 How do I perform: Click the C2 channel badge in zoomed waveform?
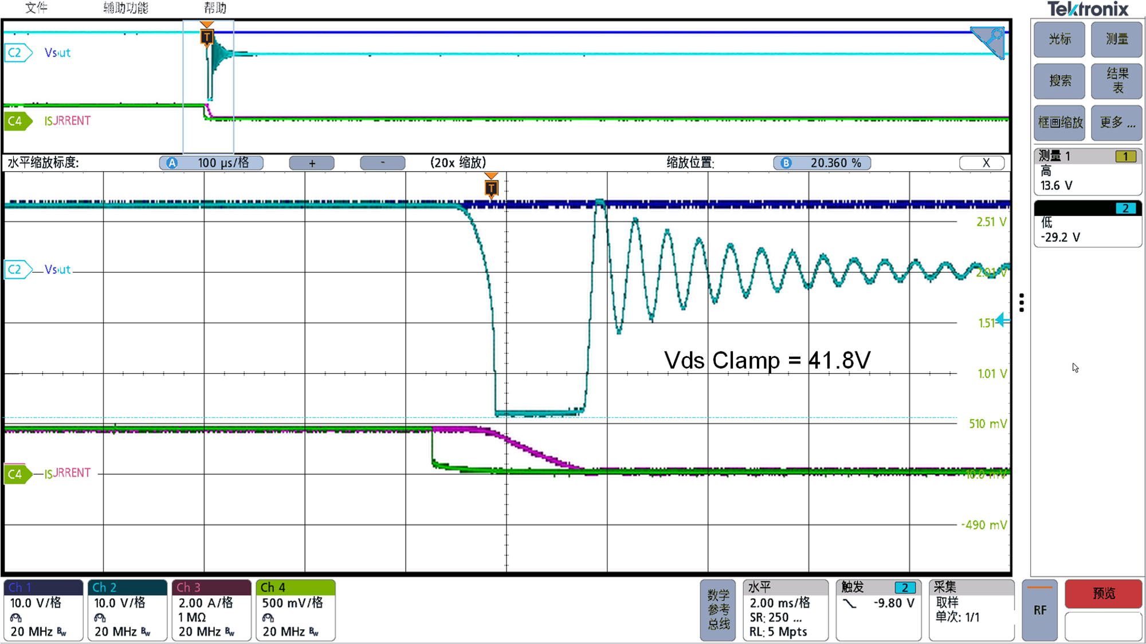point(17,269)
